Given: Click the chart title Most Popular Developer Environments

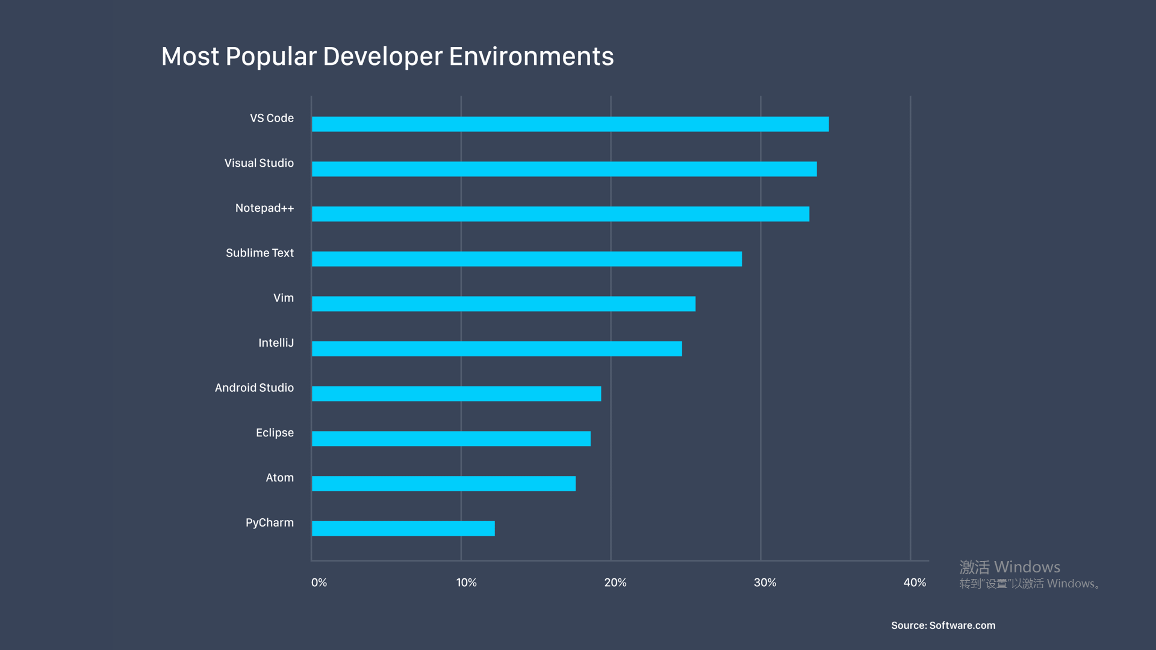Looking at the screenshot, I should (387, 57).
